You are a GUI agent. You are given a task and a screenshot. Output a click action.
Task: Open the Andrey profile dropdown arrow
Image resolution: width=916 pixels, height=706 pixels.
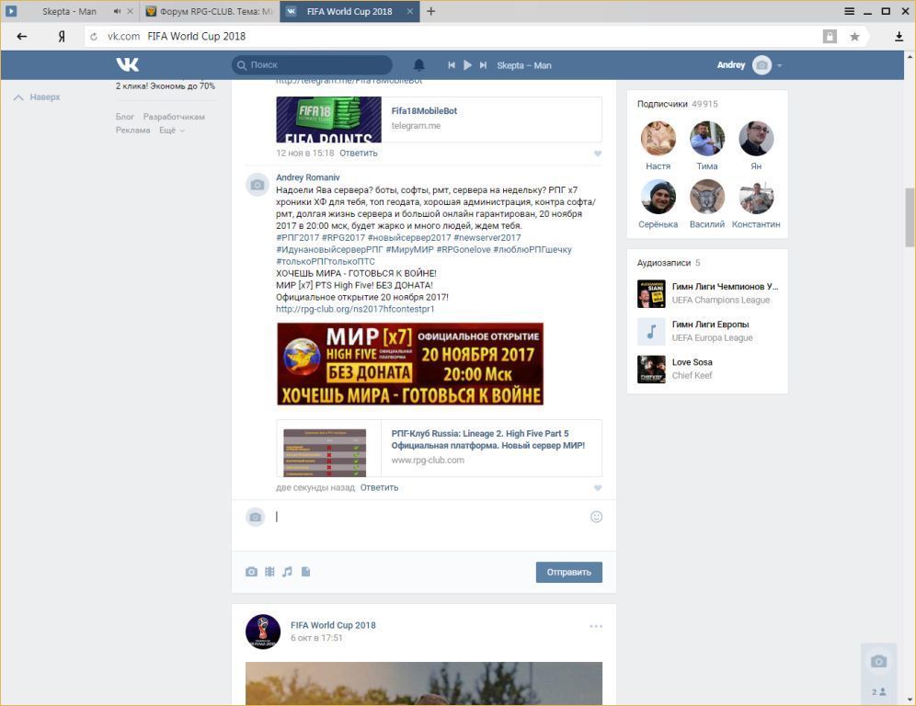click(779, 65)
